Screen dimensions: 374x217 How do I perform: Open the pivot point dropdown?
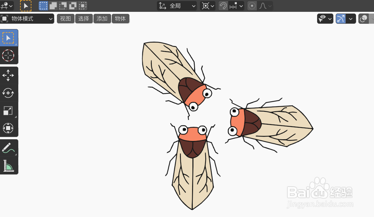coord(208,6)
